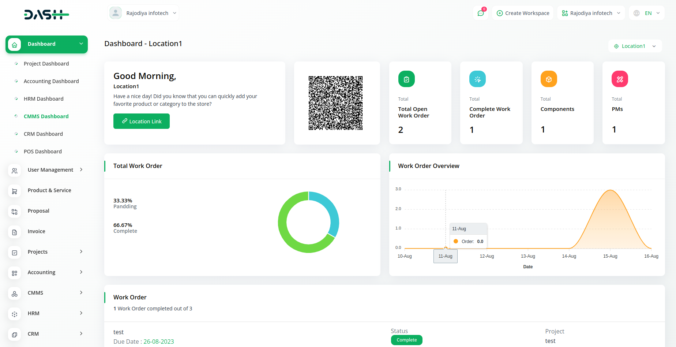Select POS Dashboard in the sidebar
The height and width of the screenshot is (347, 676).
pyautogui.click(x=42, y=152)
